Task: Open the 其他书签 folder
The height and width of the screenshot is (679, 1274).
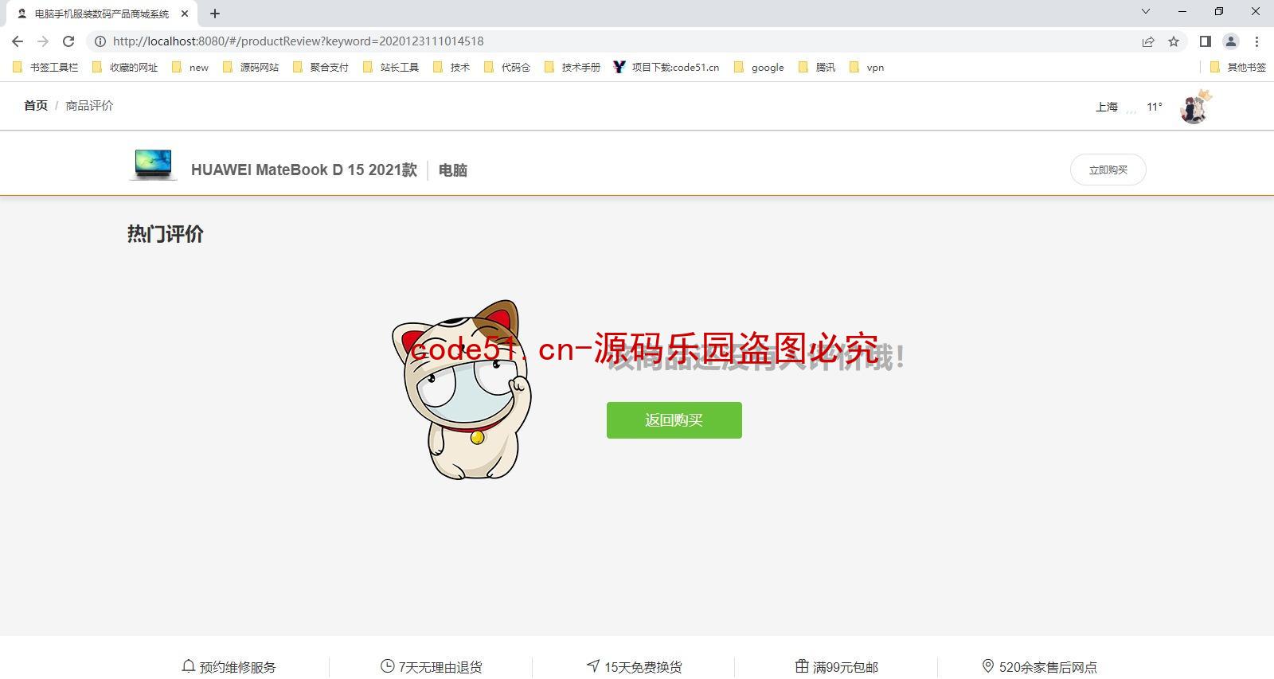Action: 1238,68
